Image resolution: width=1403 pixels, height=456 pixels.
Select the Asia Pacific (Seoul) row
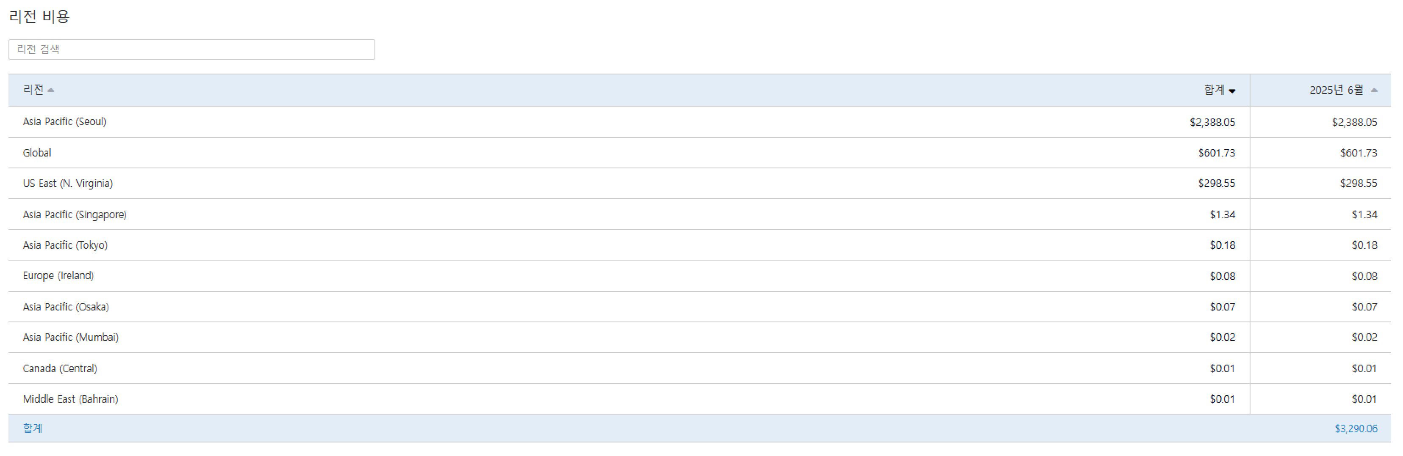(64, 122)
